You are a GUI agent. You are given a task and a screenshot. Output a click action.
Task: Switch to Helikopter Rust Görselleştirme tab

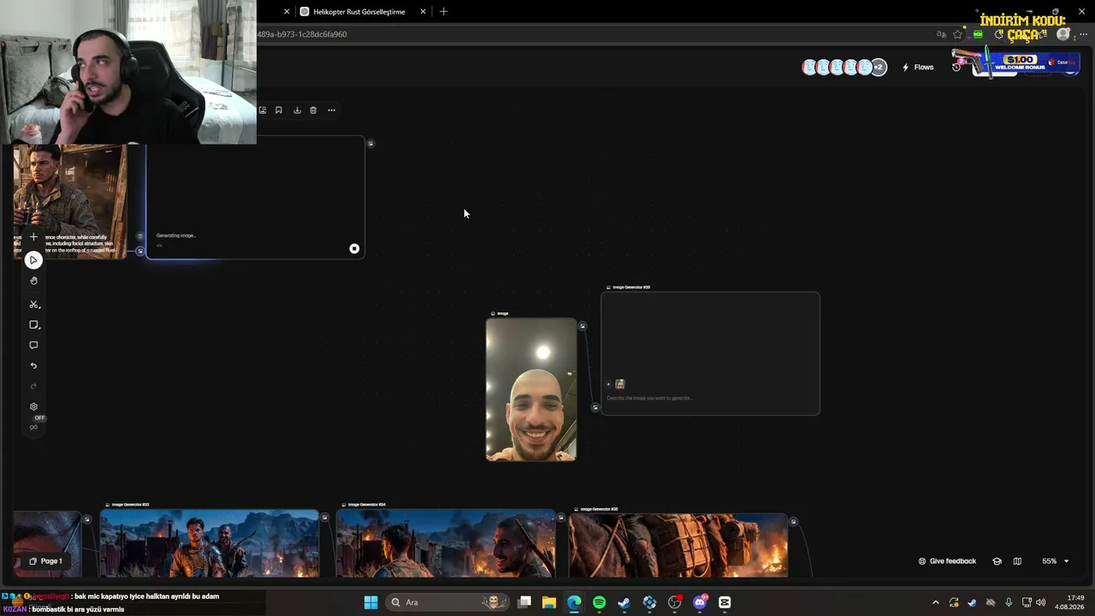[359, 12]
